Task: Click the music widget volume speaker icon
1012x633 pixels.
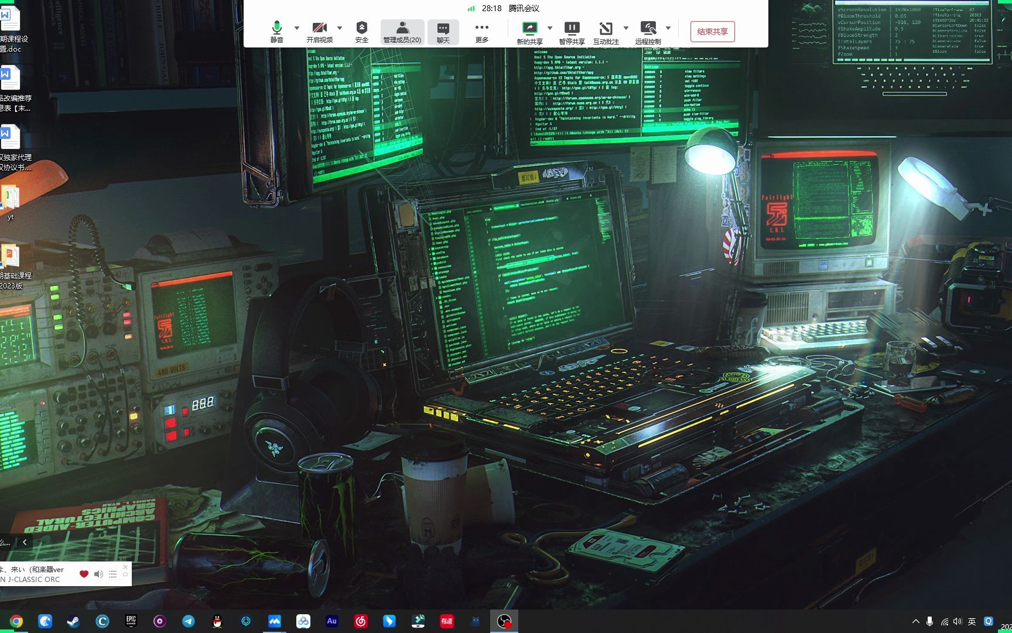Action: coord(98,574)
